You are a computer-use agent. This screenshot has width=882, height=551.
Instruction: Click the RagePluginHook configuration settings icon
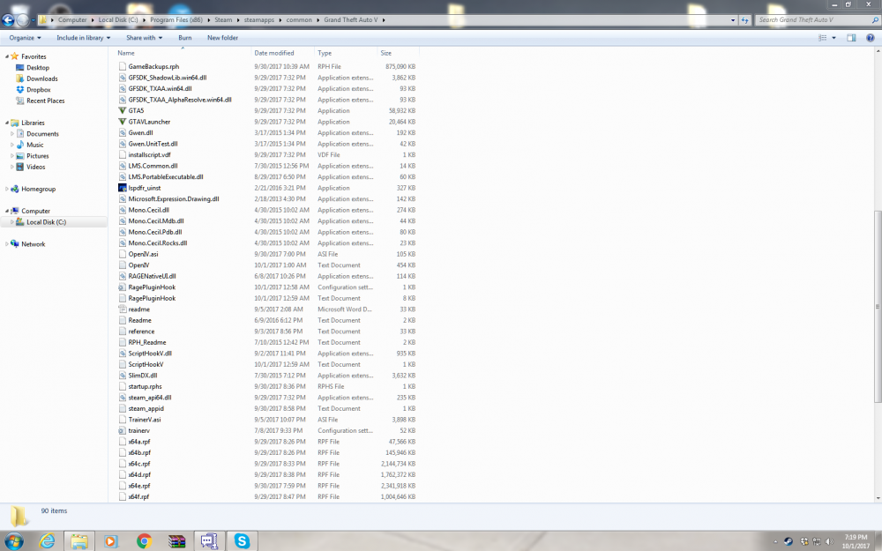click(x=122, y=287)
